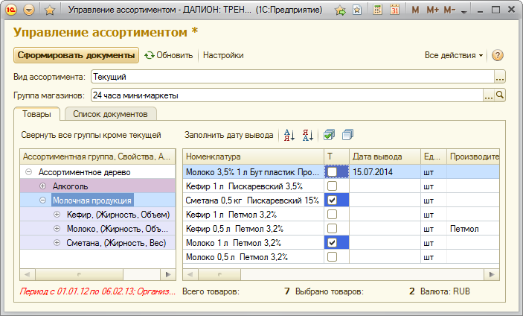This screenshot has height=316, width=523.
Task: Click Заполнить дату вывода
Action: [229, 135]
